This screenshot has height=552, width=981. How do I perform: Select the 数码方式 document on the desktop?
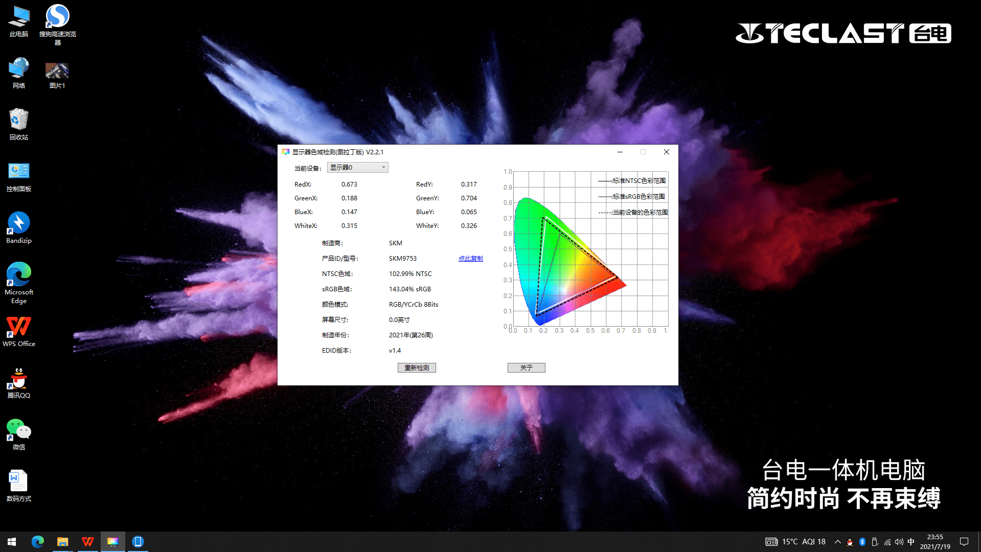(19, 486)
